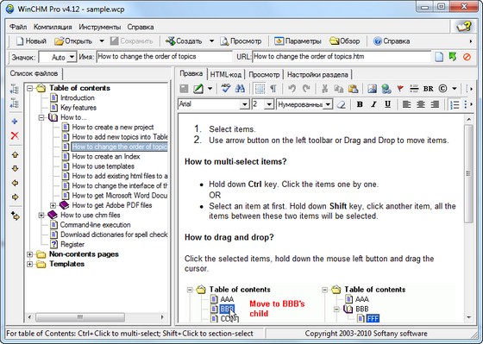Click the copy icon in editor toolbar
Image resolution: width=483 pixels, height=344 pixels.
point(338,89)
